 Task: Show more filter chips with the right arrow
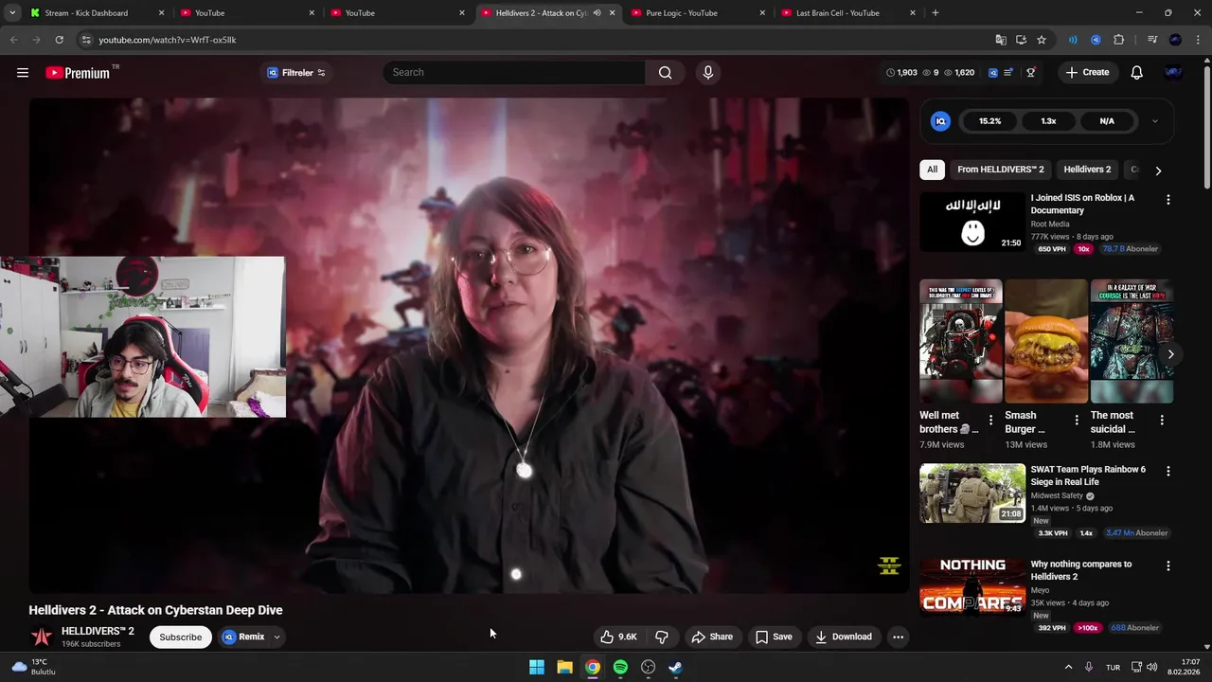coord(1158,170)
